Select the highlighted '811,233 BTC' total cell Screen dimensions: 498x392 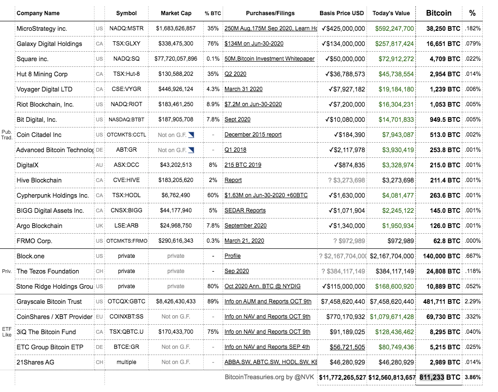439,377
